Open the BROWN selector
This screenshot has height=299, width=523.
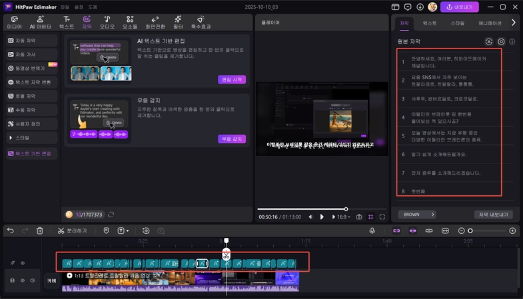[x=416, y=215]
